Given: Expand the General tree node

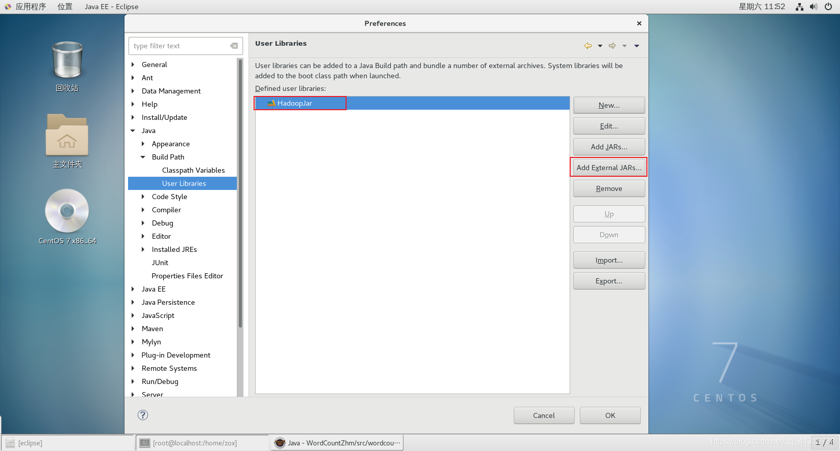Looking at the screenshot, I should [133, 65].
